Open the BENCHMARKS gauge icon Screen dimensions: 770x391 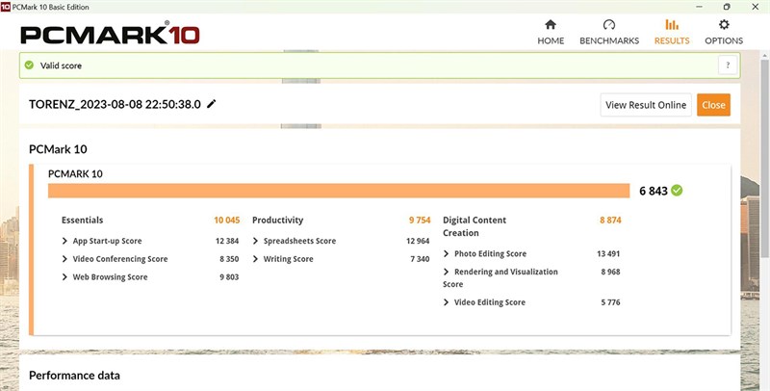tap(609, 25)
